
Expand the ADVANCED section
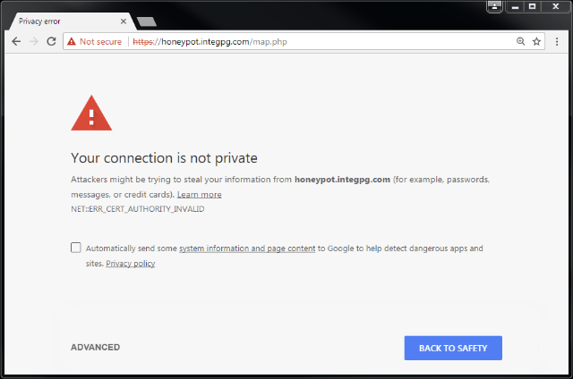coord(96,347)
